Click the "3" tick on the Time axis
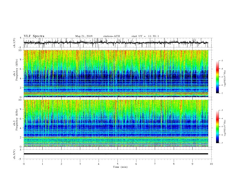This screenshot has height=184, width=238. click(x=80, y=164)
